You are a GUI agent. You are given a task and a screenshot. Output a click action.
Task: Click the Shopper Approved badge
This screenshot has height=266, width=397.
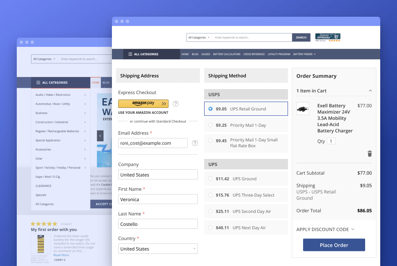[327, 37]
